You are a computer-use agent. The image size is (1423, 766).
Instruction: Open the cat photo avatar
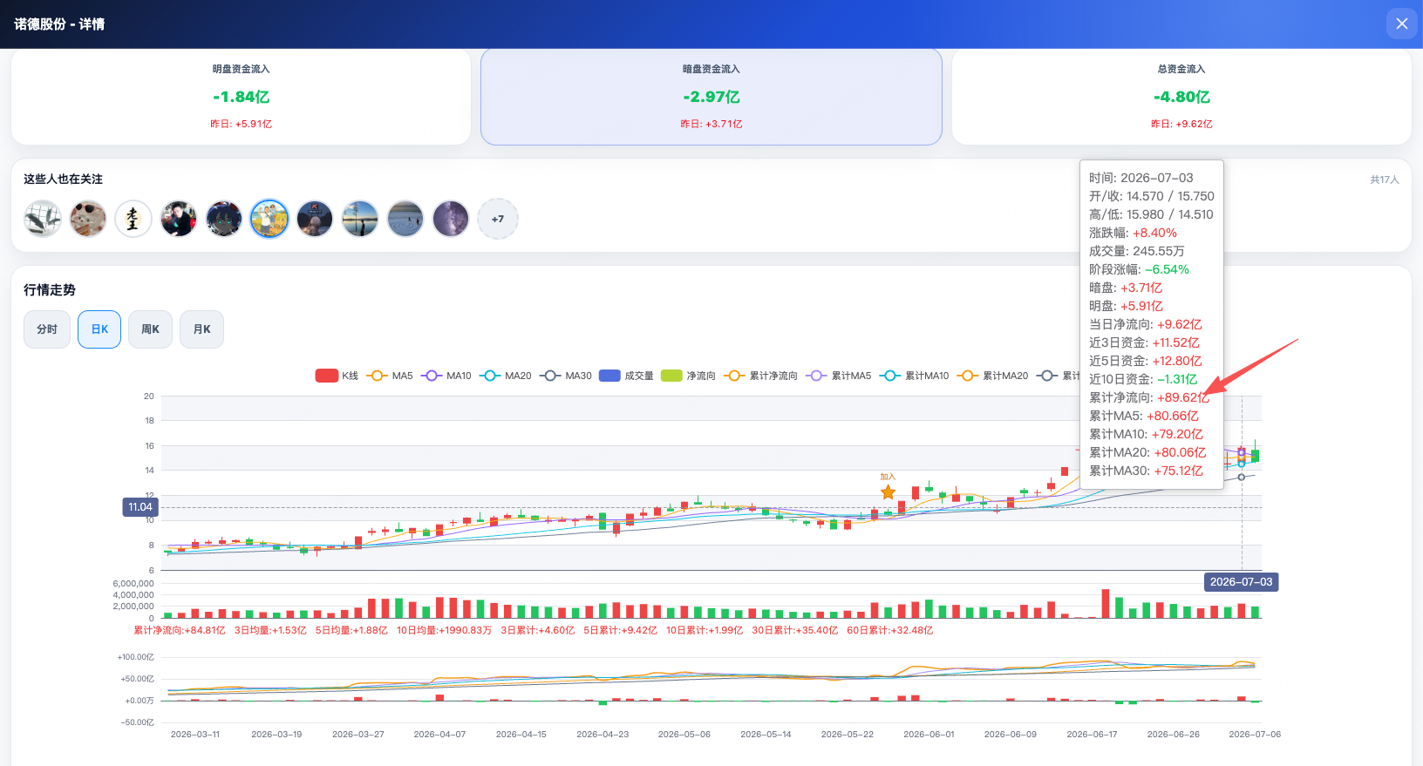pyautogui.click(x=88, y=219)
